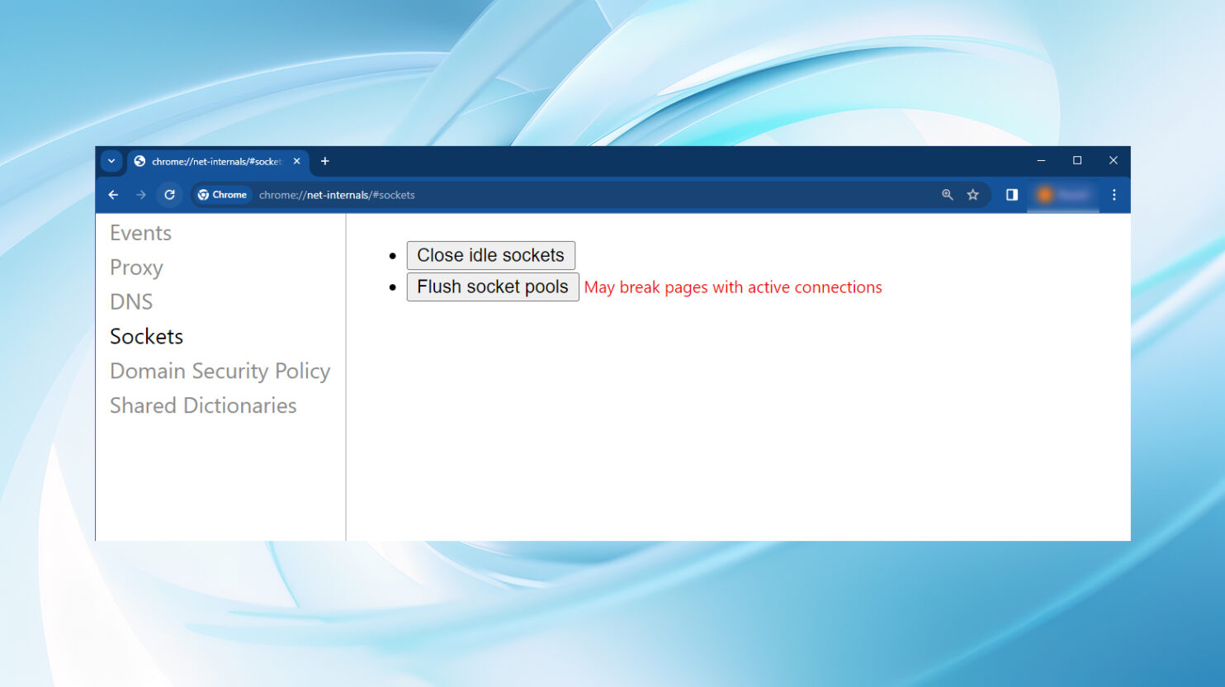This screenshot has height=687, width=1225.
Task: Expand the tab search dropdown arrow
Action: 111,161
